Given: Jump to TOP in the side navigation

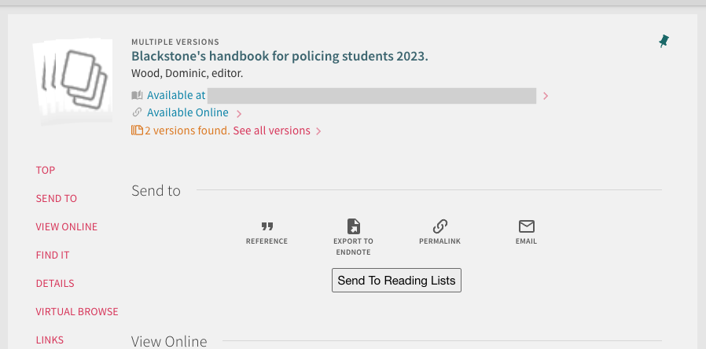Looking at the screenshot, I should (x=46, y=171).
